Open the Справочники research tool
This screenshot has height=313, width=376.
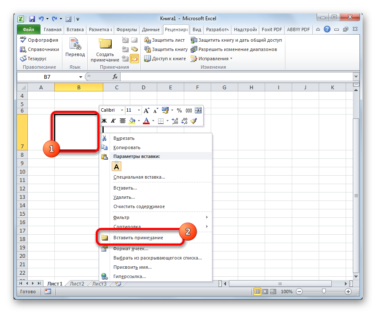40,49
